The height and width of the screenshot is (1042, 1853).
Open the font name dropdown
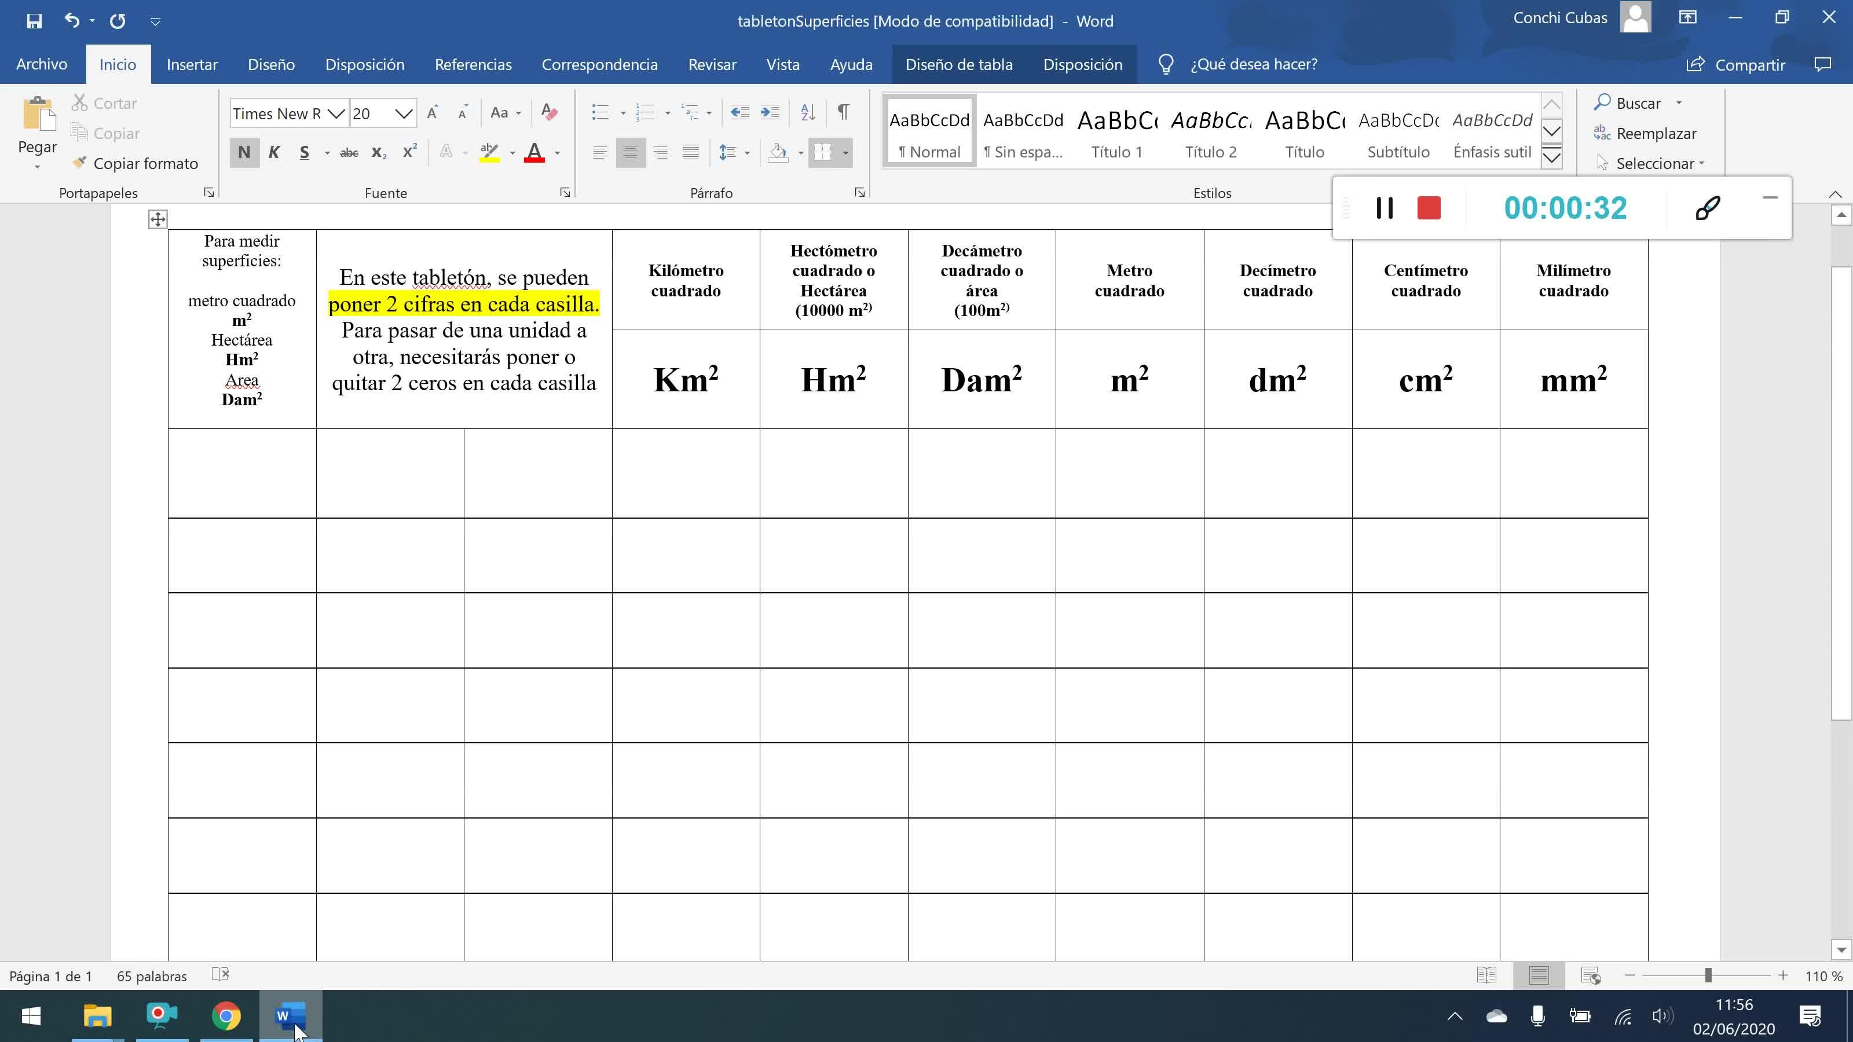(336, 113)
